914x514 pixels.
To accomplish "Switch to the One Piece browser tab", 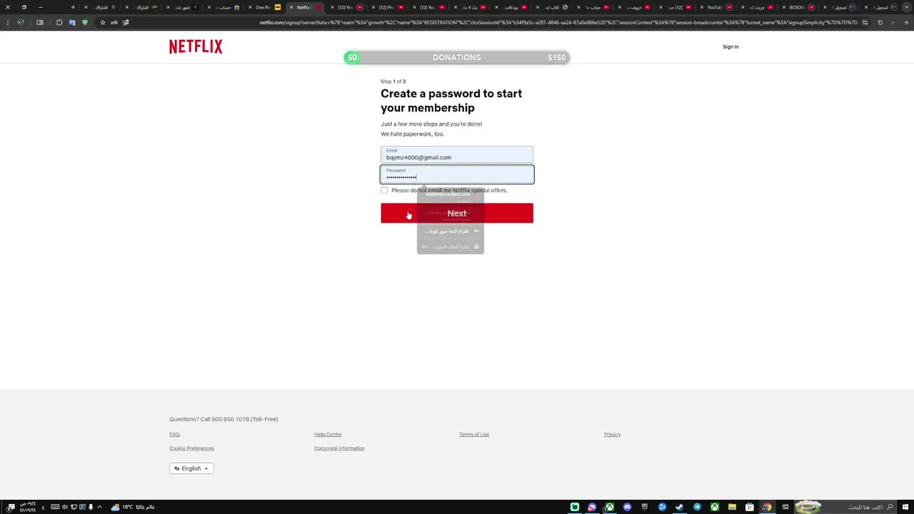I will click(263, 7).
